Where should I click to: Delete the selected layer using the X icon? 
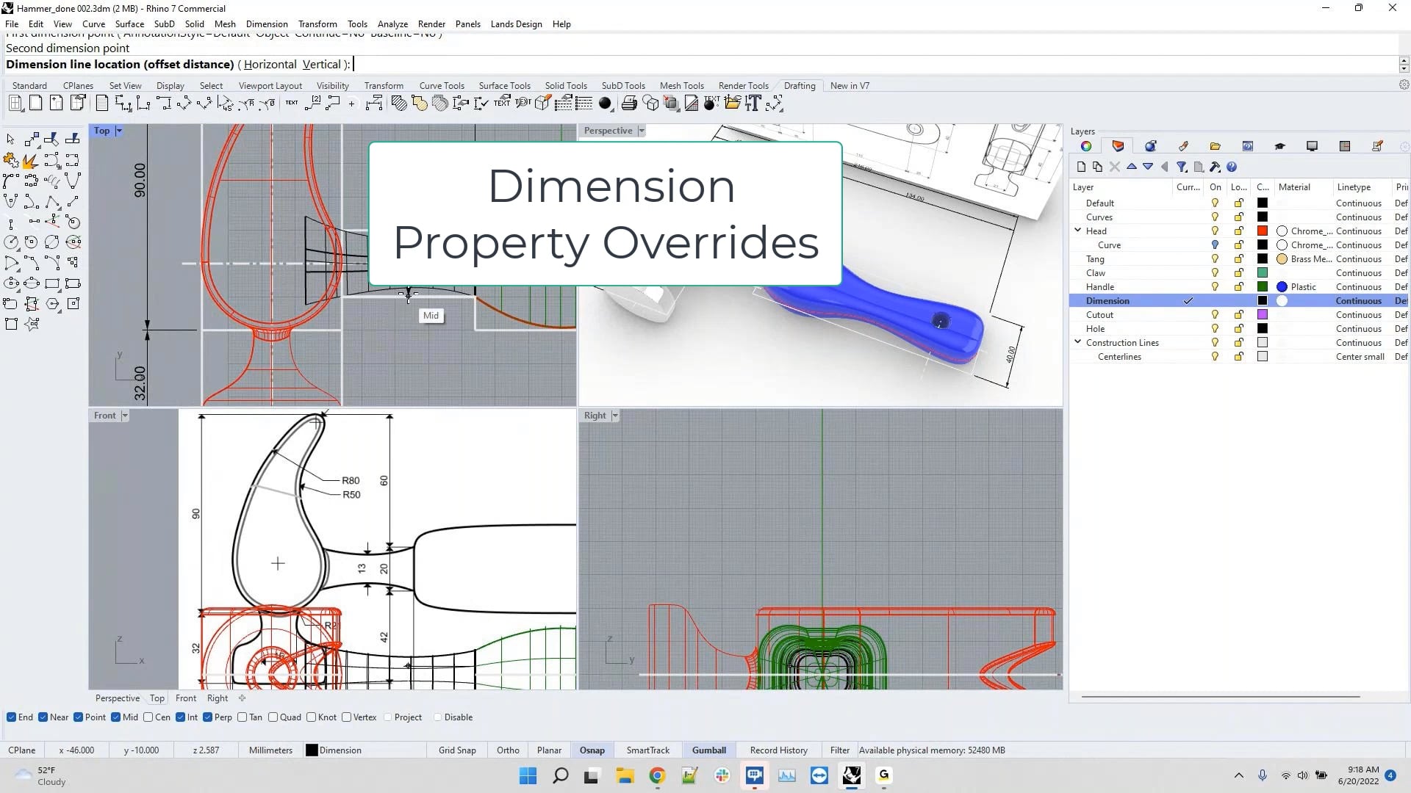click(1115, 167)
